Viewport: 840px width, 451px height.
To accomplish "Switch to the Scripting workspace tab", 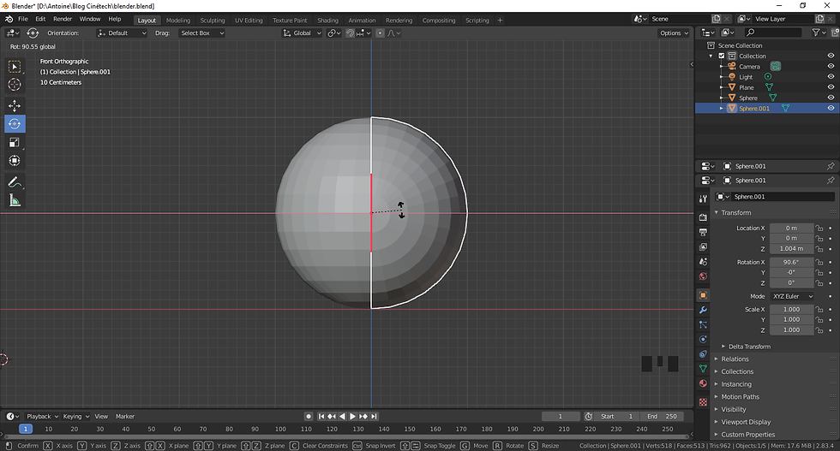I will 477,21.
